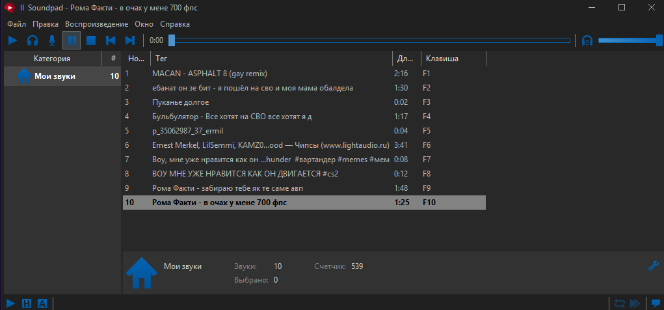Click the volume slider at top right
This screenshot has height=310, width=664.
click(630, 40)
